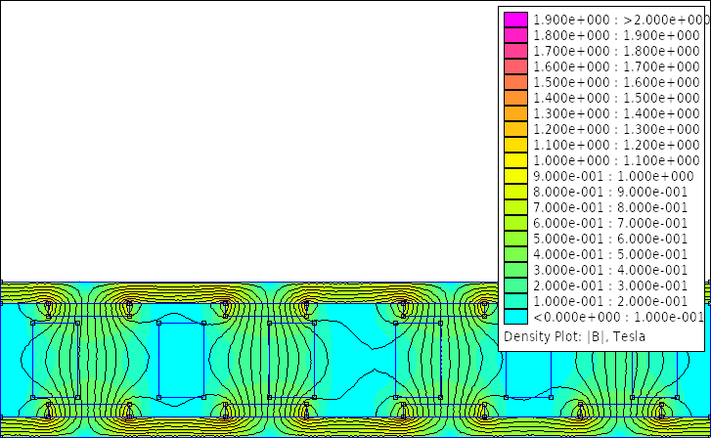Viewport: 711px width, 438px height.
Task: Select legend text '1.200e+000 : 1.300e+000'
Action: [x=616, y=129]
